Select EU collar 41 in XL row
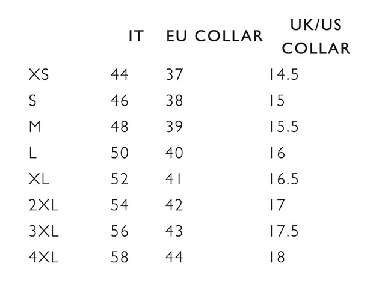The width and height of the screenshot is (379, 284). (x=174, y=179)
